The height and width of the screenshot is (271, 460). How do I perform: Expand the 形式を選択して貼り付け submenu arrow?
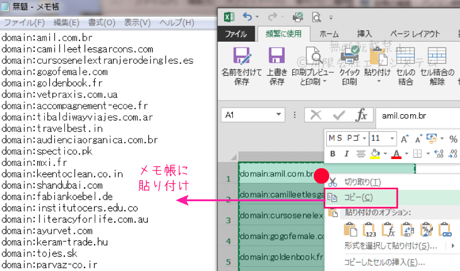tap(453, 246)
